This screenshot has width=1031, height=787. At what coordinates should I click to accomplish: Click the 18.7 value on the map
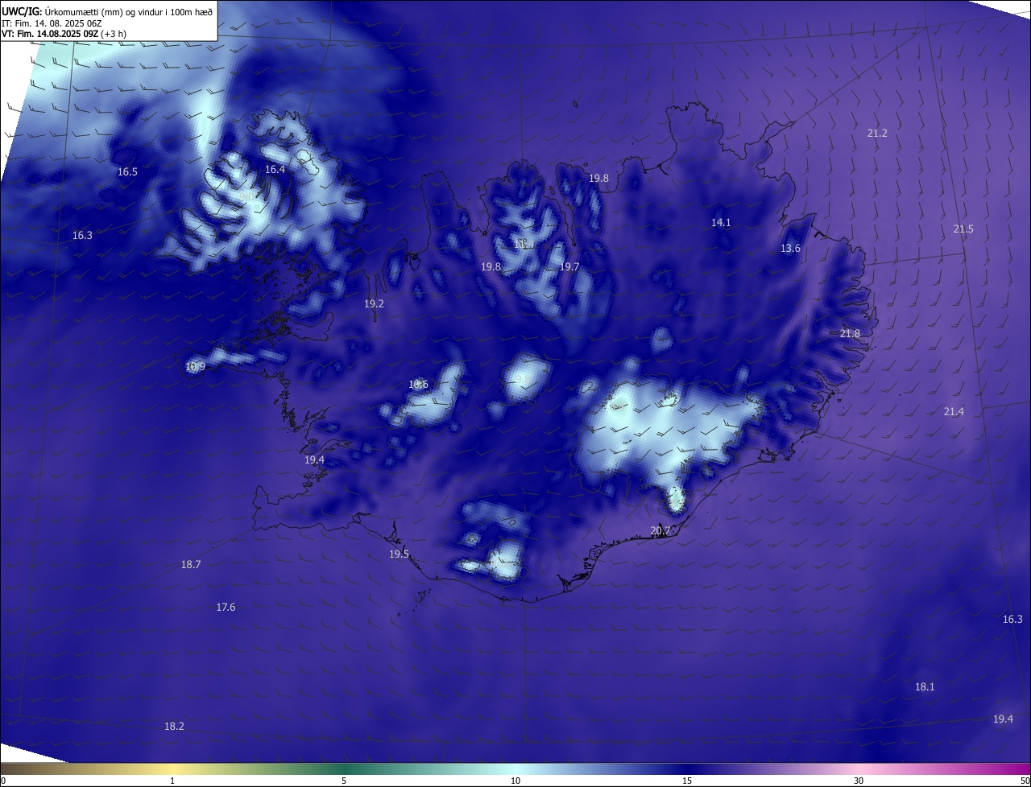click(191, 565)
